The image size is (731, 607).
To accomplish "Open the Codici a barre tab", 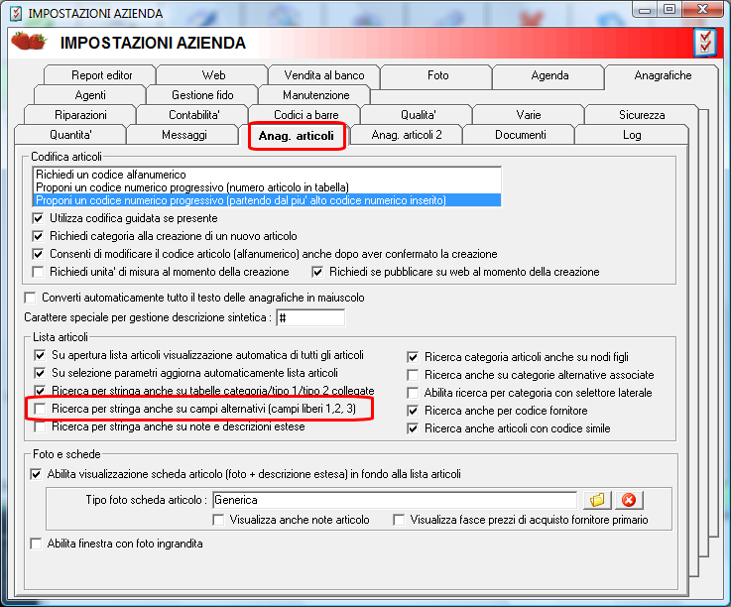I will (x=305, y=115).
